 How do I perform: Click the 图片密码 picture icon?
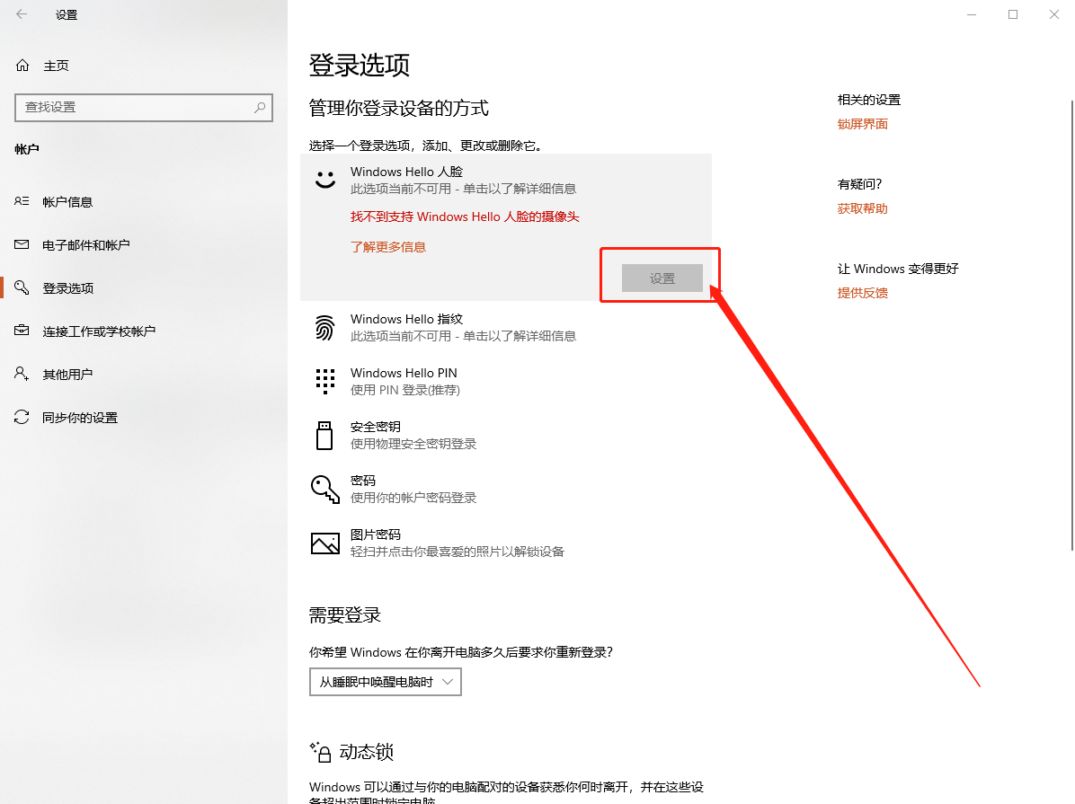(x=324, y=543)
